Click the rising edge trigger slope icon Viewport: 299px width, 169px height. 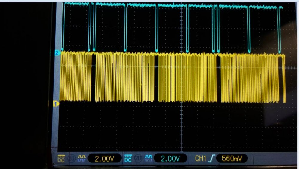[211, 159]
